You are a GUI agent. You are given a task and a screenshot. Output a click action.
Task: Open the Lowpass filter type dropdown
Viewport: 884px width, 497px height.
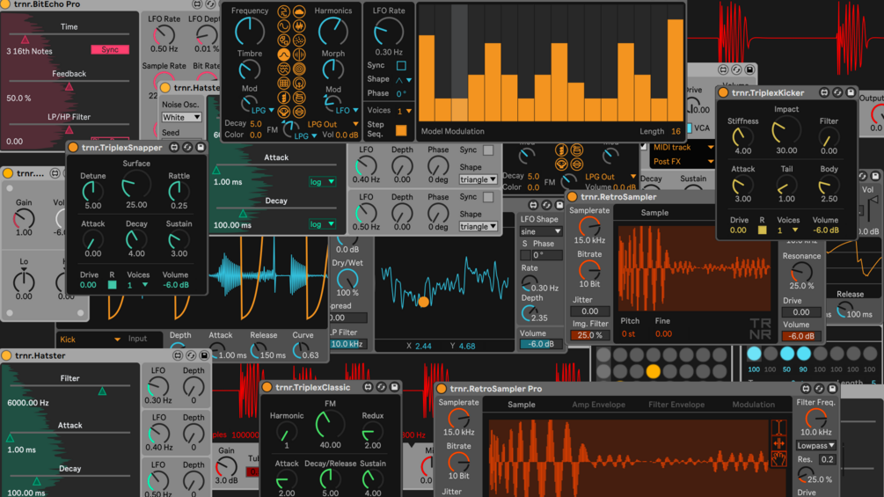pyautogui.click(x=815, y=445)
